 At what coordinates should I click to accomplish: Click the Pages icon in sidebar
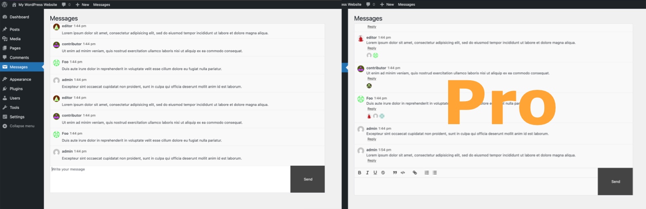5,48
